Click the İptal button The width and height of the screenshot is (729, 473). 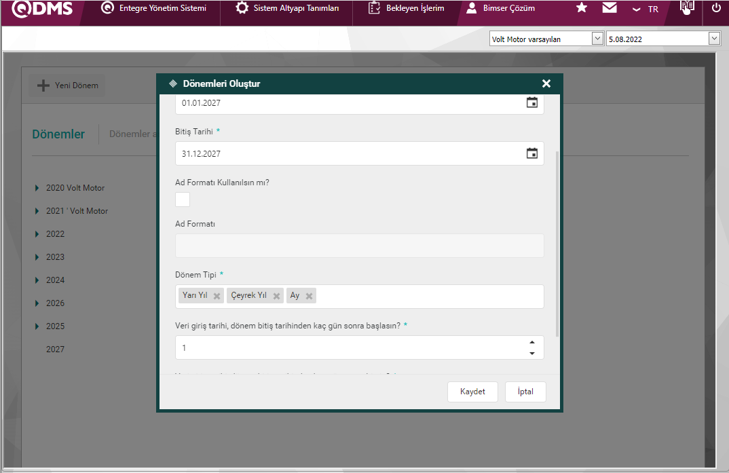click(525, 392)
